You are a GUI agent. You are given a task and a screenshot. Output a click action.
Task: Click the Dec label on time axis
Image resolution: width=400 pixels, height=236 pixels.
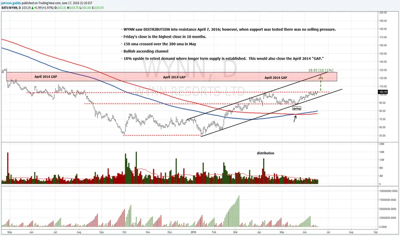(170, 232)
